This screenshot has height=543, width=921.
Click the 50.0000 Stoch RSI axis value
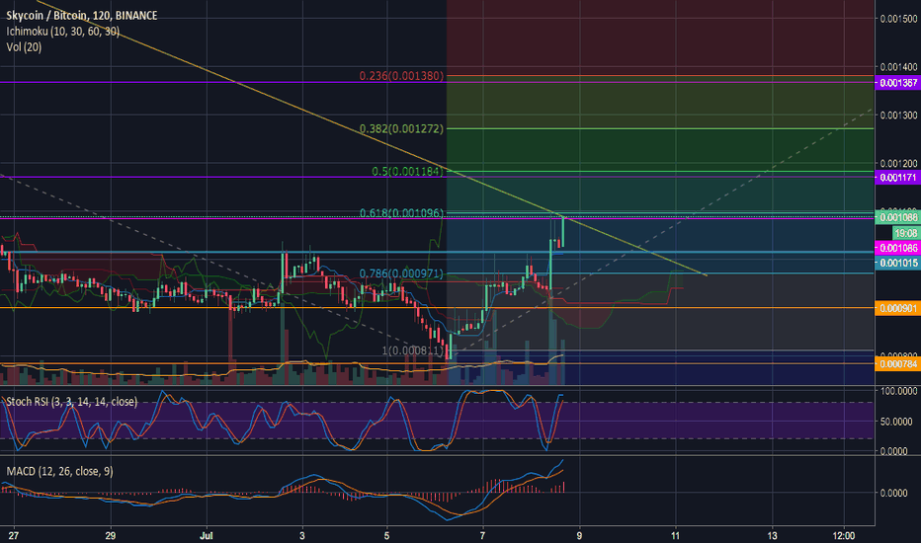click(x=895, y=422)
